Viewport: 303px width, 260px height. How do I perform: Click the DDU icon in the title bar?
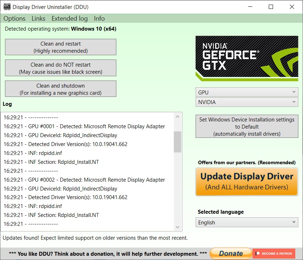point(6,6)
